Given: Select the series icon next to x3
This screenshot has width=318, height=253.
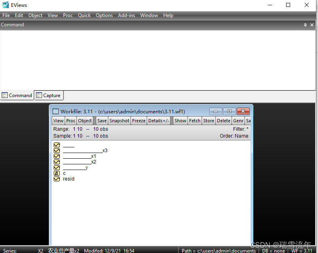Looking at the screenshot, I should (x=57, y=151).
